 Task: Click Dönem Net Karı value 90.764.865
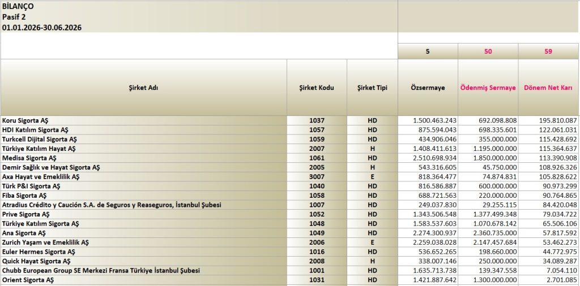coord(548,196)
